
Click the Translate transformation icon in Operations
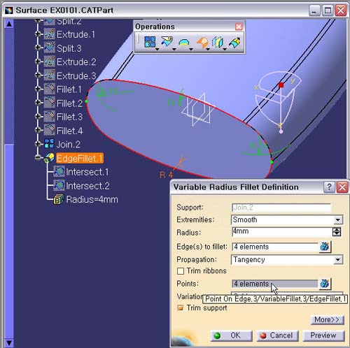click(x=218, y=43)
